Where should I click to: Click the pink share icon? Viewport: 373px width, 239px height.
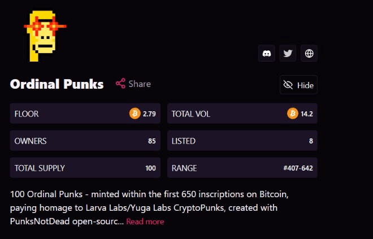tap(120, 84)
